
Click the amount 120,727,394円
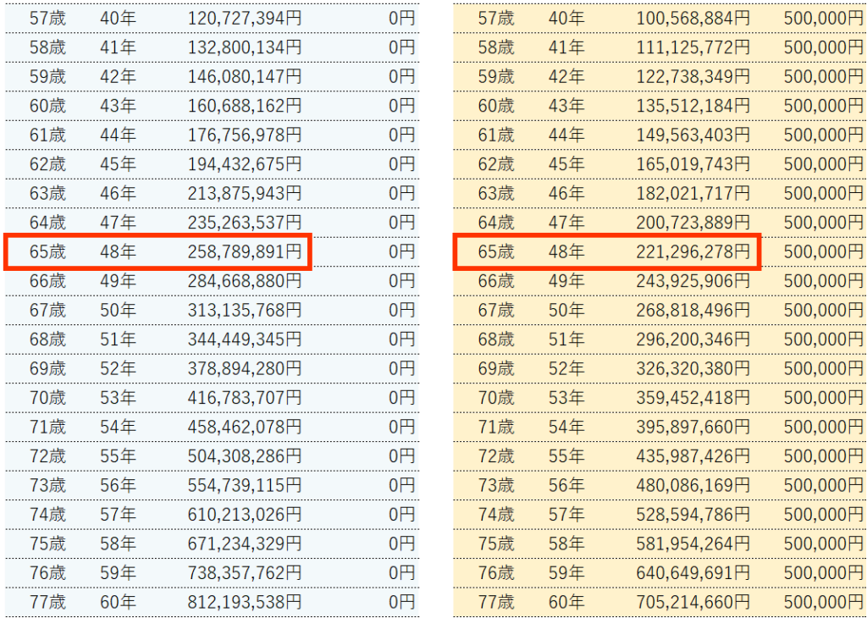(244, 18)
